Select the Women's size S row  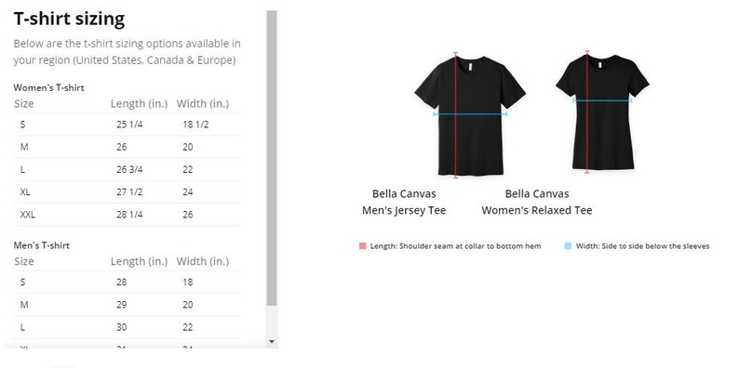point(127,125)
